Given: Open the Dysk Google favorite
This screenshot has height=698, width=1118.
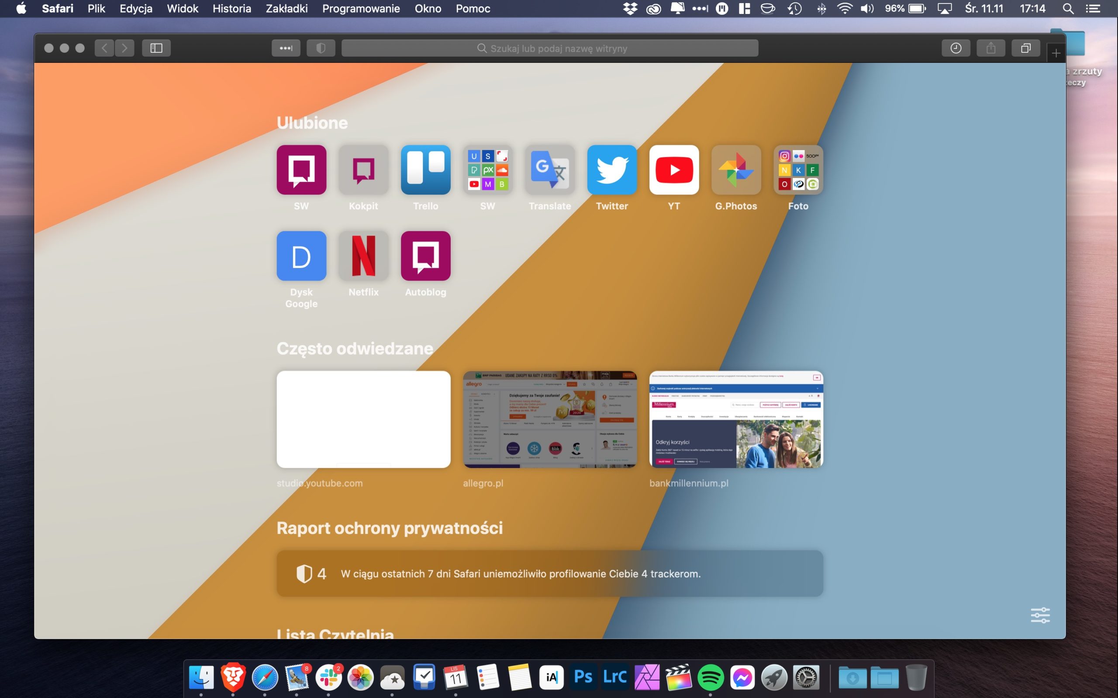Looking at the screenshot, I should [x=301, y=256].
